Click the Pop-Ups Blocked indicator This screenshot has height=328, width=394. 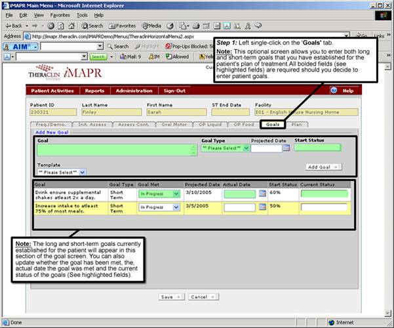tap(189, 47)
